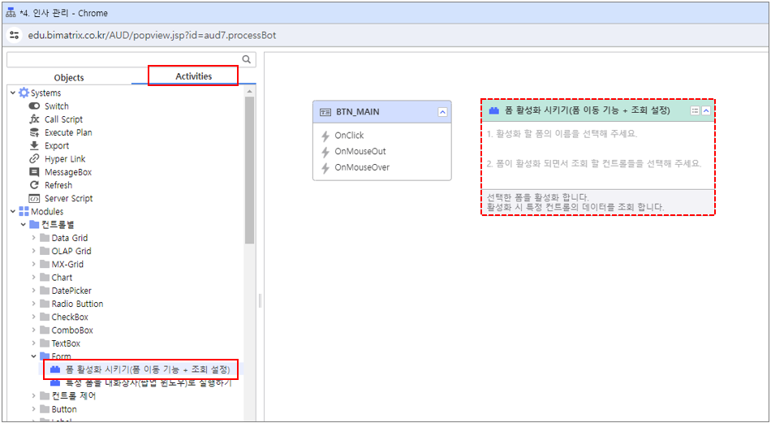Expand the CheckBox folder

(x=33, y=317)
